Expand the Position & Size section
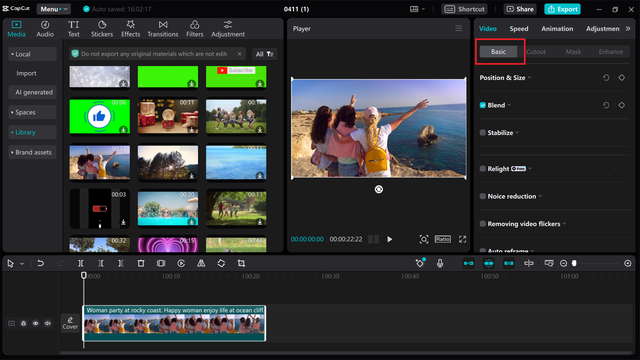Viewport: 640px width, 360px height. 530,77
